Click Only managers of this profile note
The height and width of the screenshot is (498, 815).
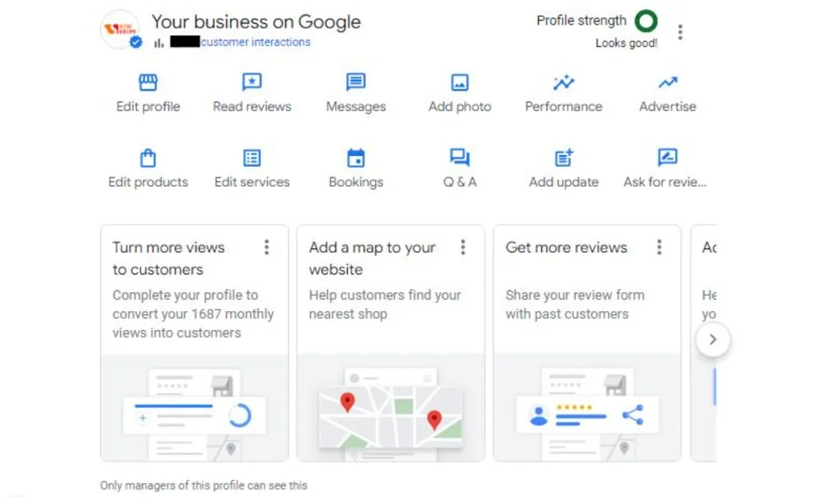click(x=204, y=485)
